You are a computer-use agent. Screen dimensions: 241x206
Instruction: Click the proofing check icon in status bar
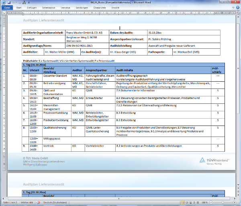coord(39,202)
